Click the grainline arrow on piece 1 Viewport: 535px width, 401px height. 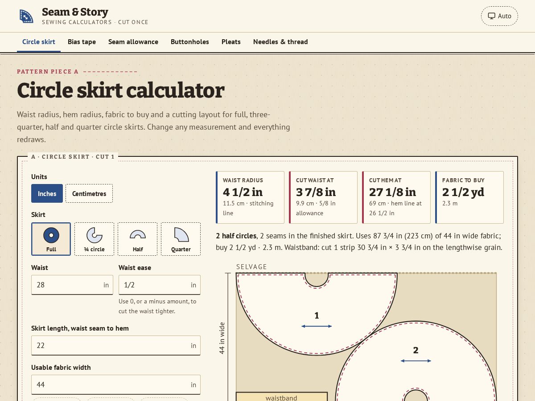click(317, 326)
